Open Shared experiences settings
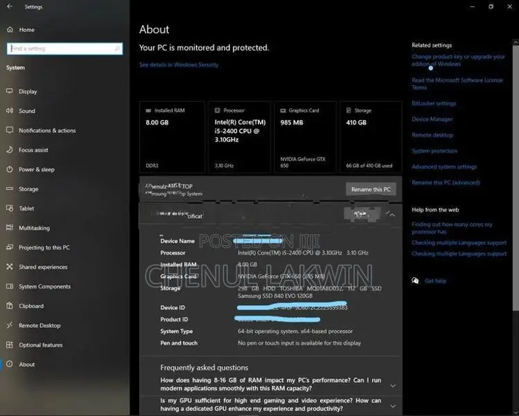Screen dimensions: 519x416 coord(43,267)
